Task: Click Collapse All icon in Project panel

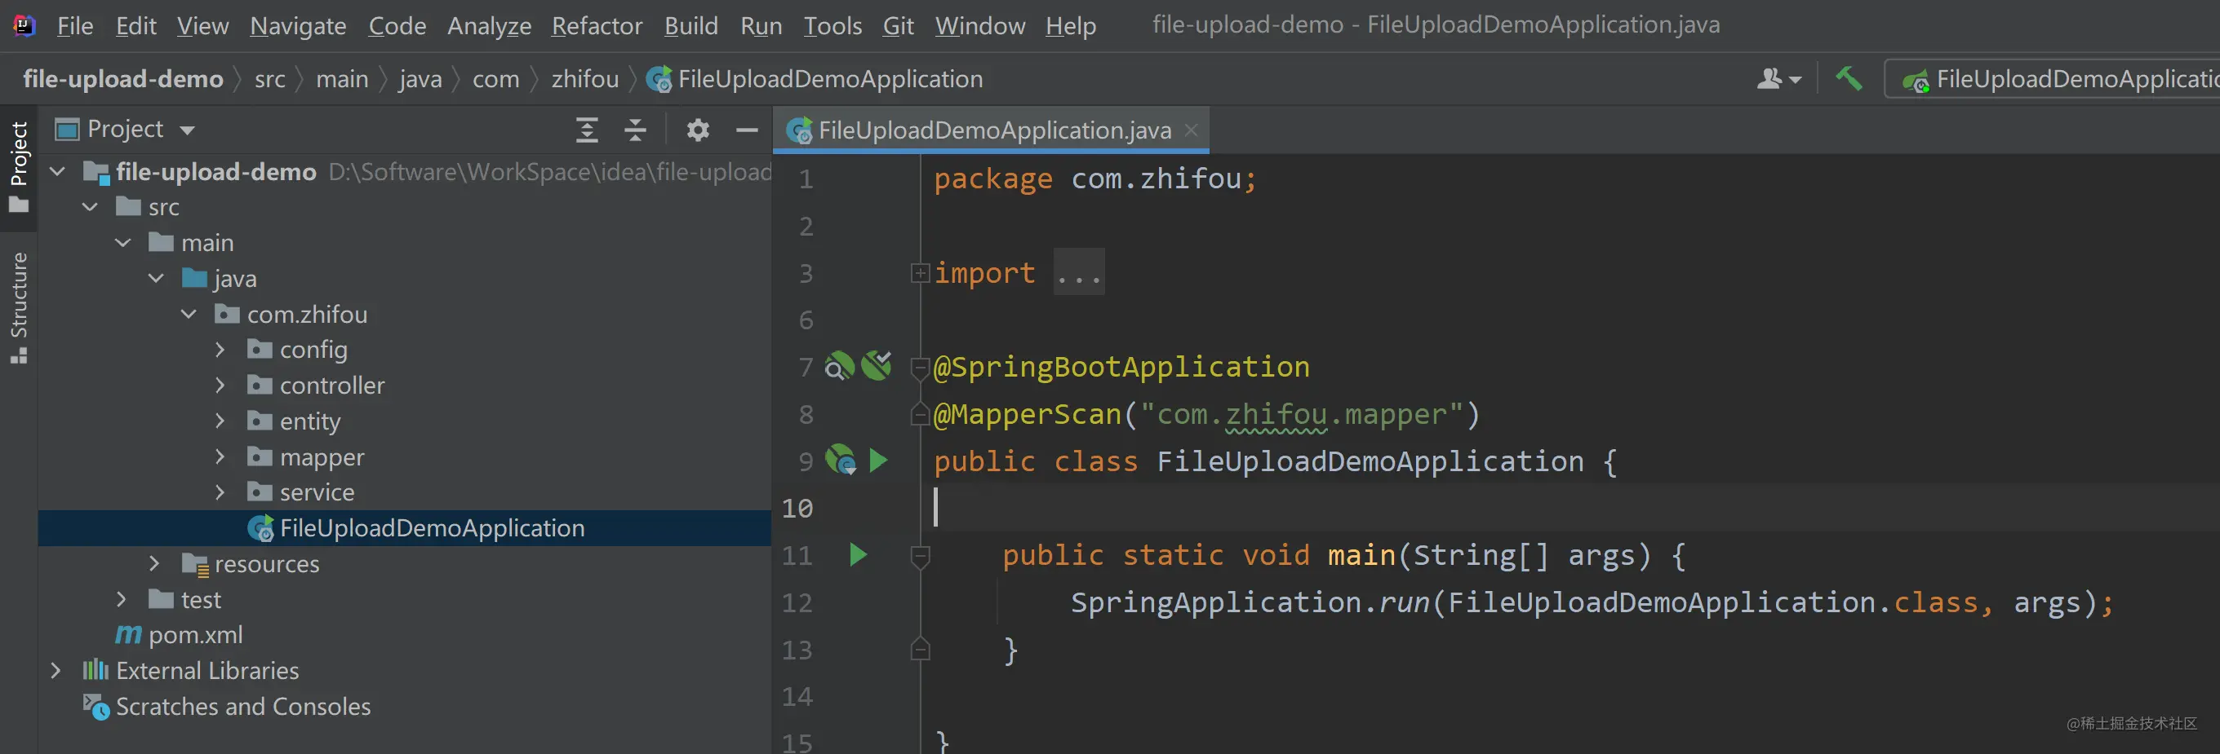Action: pos(635,130)
